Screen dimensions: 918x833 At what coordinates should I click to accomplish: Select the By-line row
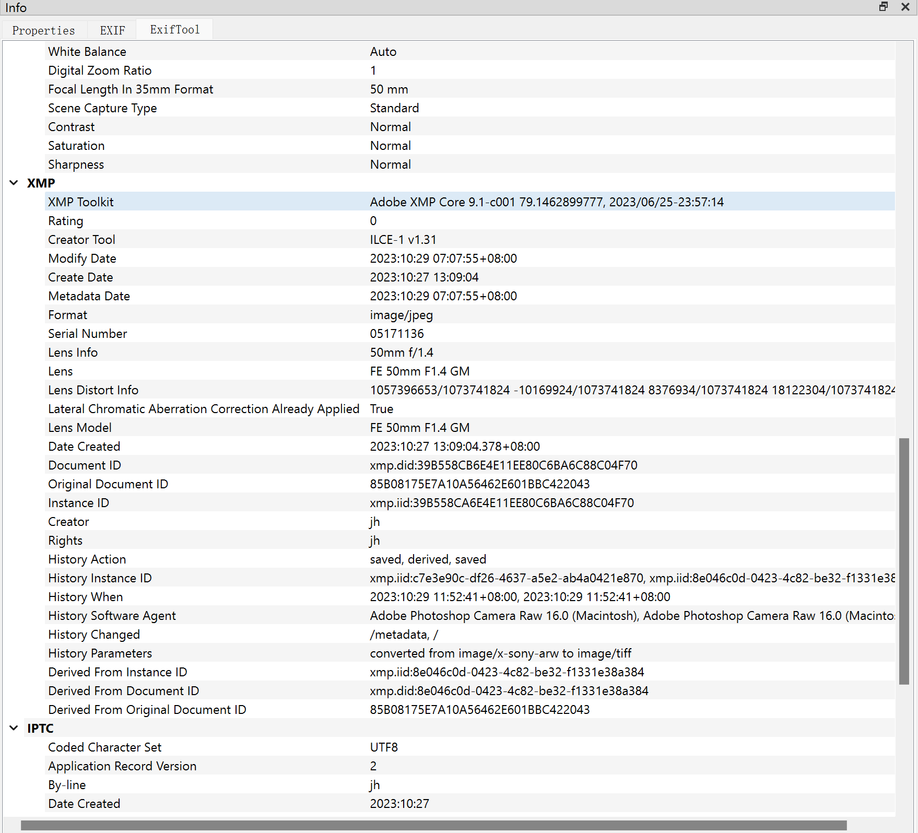[67, 785]
